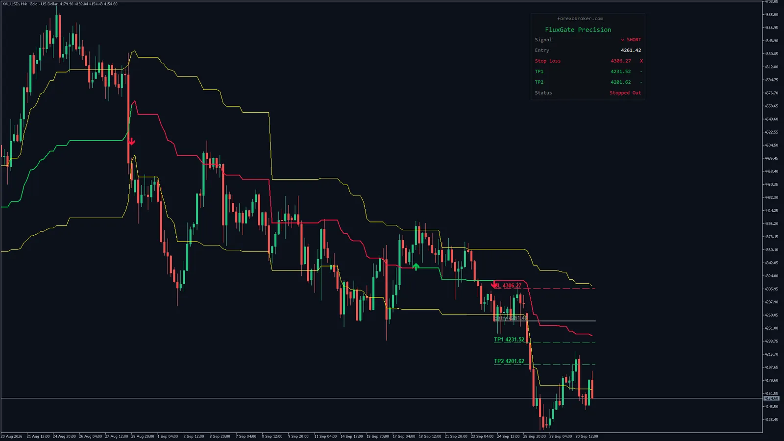Click the 23 Sep 04:00 time axis label

point(482,436)
